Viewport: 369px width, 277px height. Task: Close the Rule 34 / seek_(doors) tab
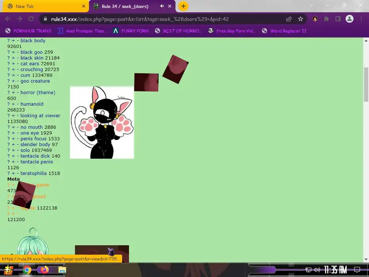[x=170, y=6]
